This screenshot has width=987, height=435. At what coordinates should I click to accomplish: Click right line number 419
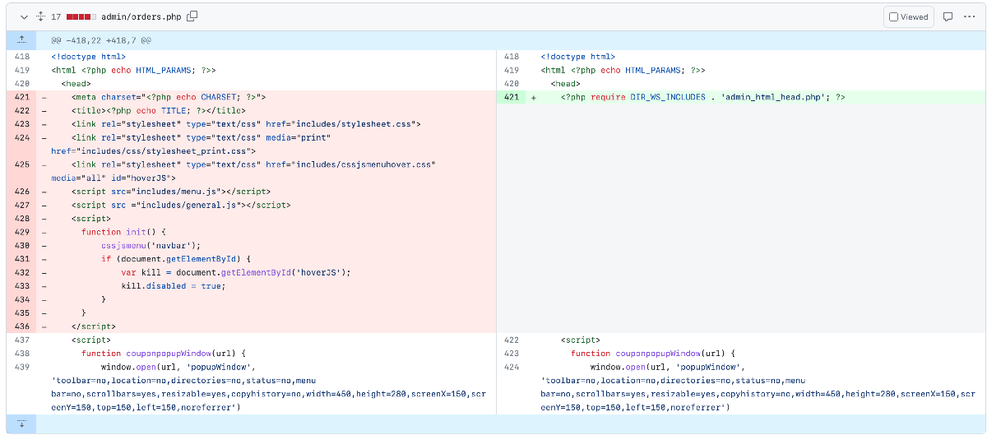point(511,70)
